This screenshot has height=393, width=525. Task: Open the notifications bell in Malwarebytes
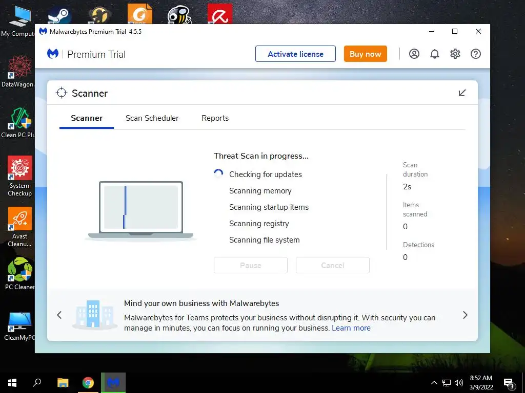click(x=435, y=54)
